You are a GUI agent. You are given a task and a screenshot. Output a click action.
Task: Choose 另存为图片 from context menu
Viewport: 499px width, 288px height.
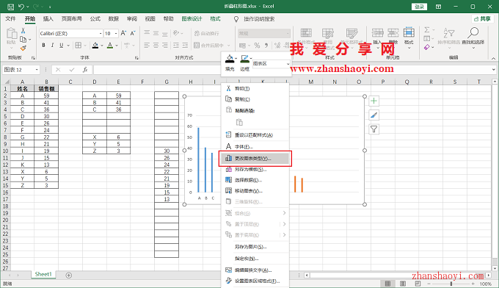click(255, 247)
